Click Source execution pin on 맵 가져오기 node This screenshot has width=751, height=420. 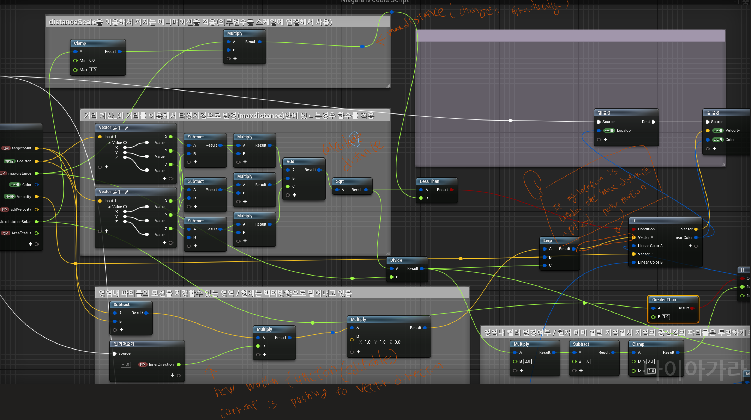(x=115, y=353)
